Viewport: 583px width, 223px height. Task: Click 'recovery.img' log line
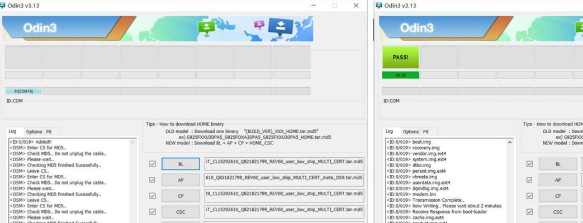click(x=413, y=148)
